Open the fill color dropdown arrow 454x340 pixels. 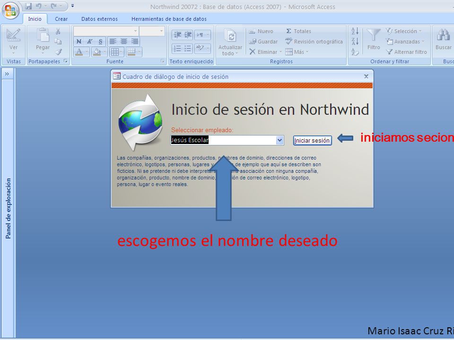click(105, 52)
